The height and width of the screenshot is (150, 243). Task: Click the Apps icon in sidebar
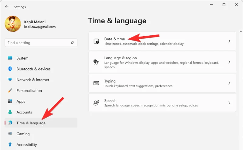point(10,101)
